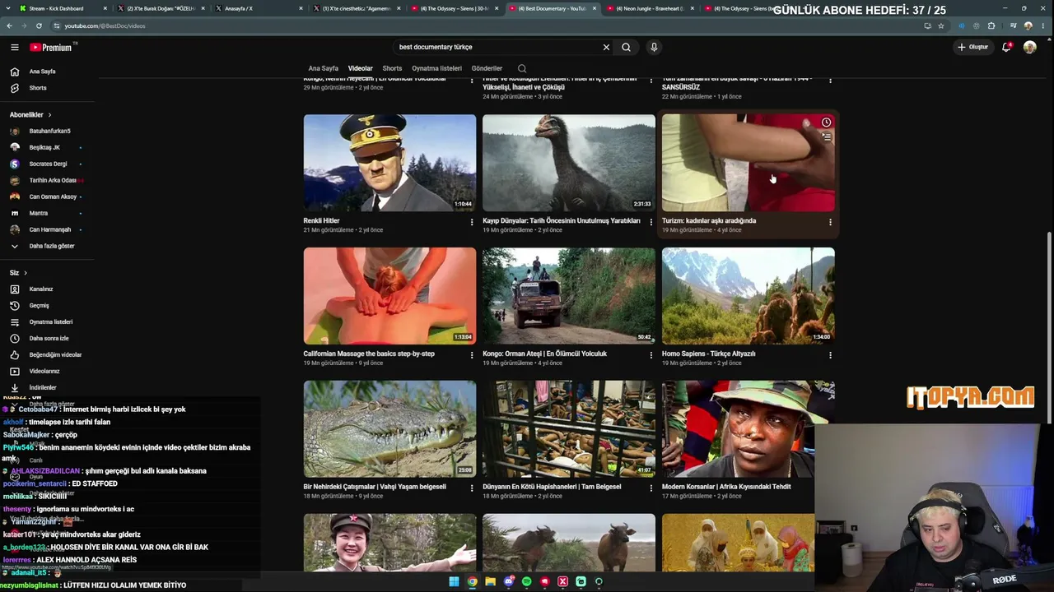The image size is (1054, 592).
Task: Reload the page in the browser
Action: (39, 25)
